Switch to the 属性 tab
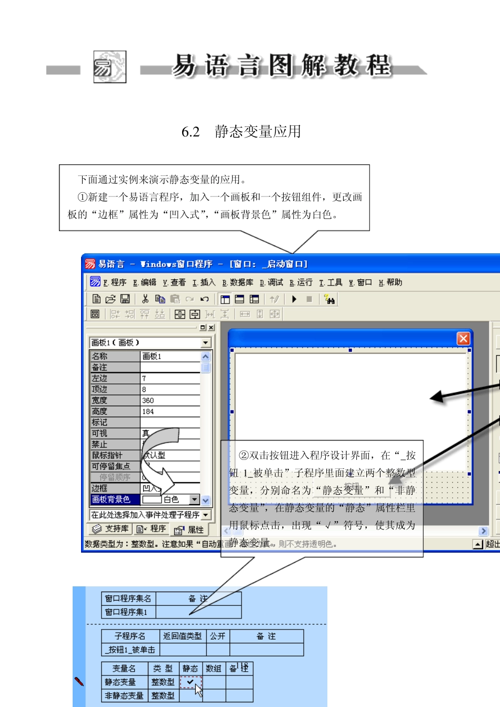500x707 pixels. [188, 529]
